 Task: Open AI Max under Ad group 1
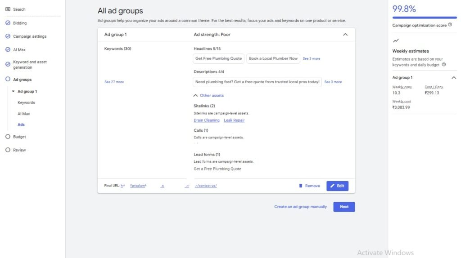click(23, 114)
